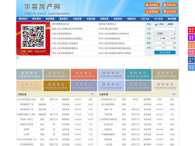Open the 绿景现代城后门二期门 listing
Viewport: 195px width, 146px height.
point(27,114)
